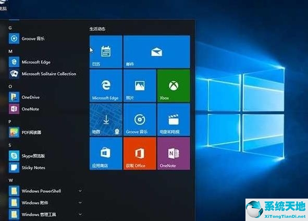Open the Store (应用商店) tile
This screenshot has height=221, width=308.
[x=106, y=153]
